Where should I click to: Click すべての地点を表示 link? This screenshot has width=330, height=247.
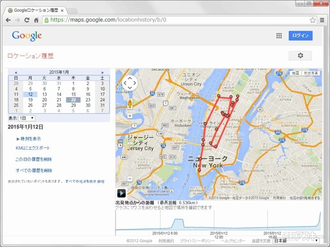point(81,181)
